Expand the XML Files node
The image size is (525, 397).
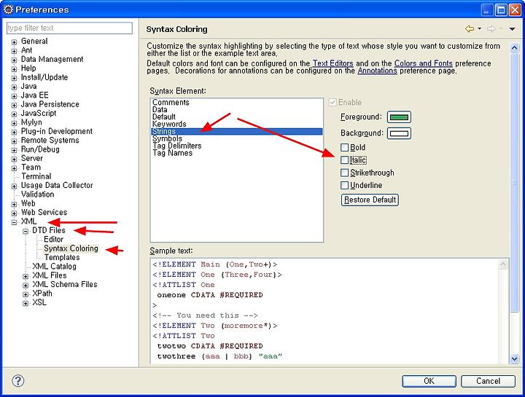coord(26,277)
